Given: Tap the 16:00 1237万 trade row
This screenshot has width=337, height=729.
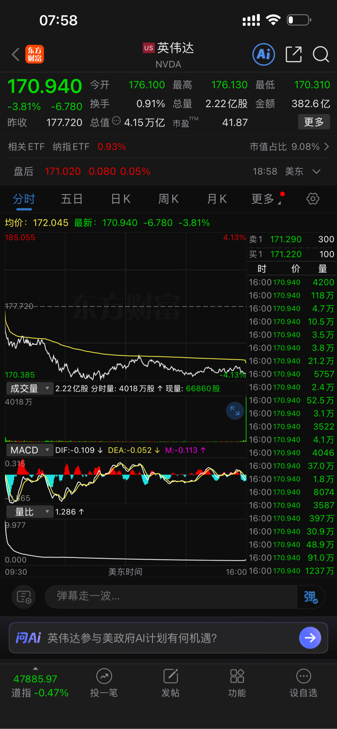Looking at the screenshot, I should pos(291,571).
